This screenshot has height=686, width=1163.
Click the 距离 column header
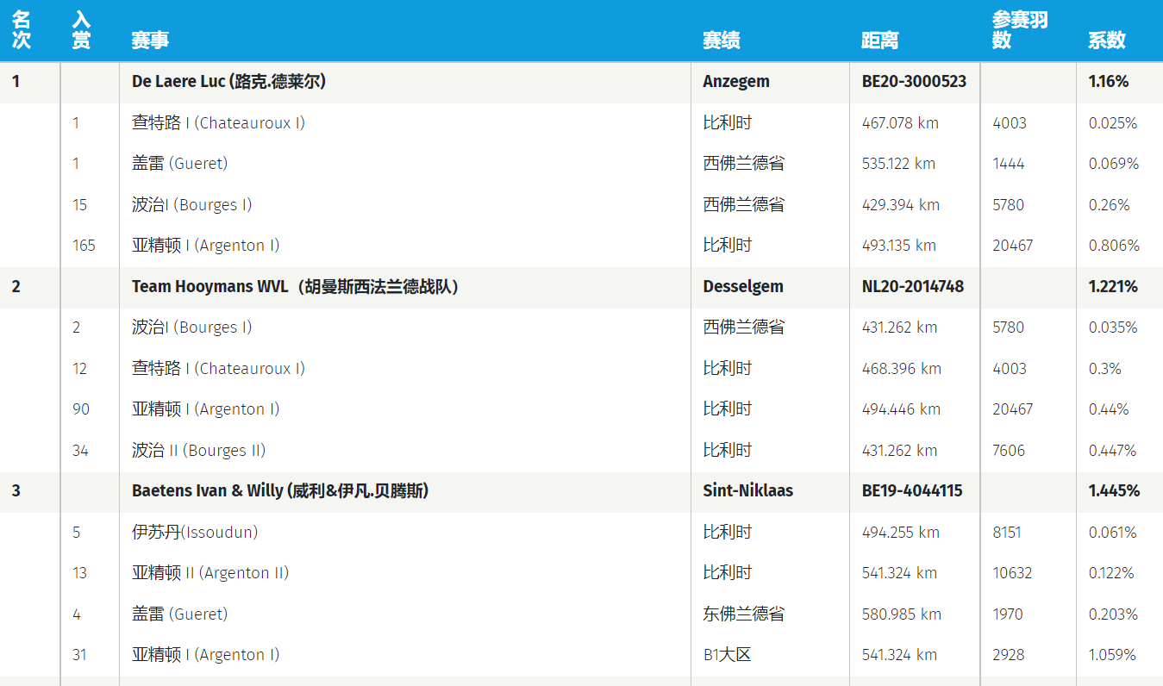coord(879,40)
